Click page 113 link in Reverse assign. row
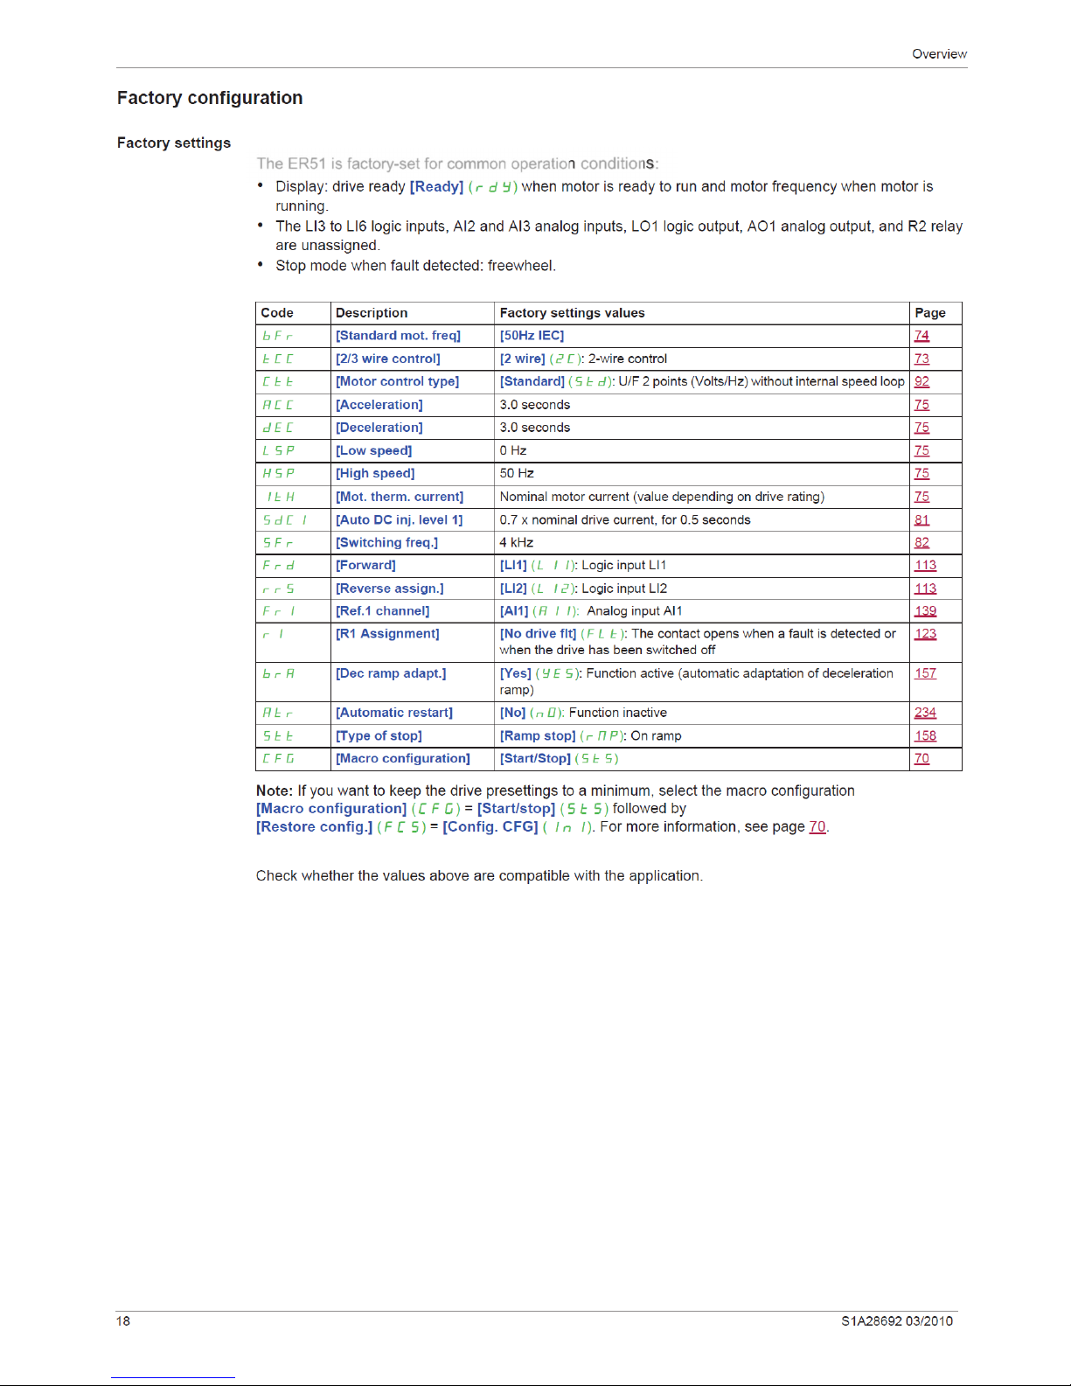The image size is (1071, 1386). 925,589
